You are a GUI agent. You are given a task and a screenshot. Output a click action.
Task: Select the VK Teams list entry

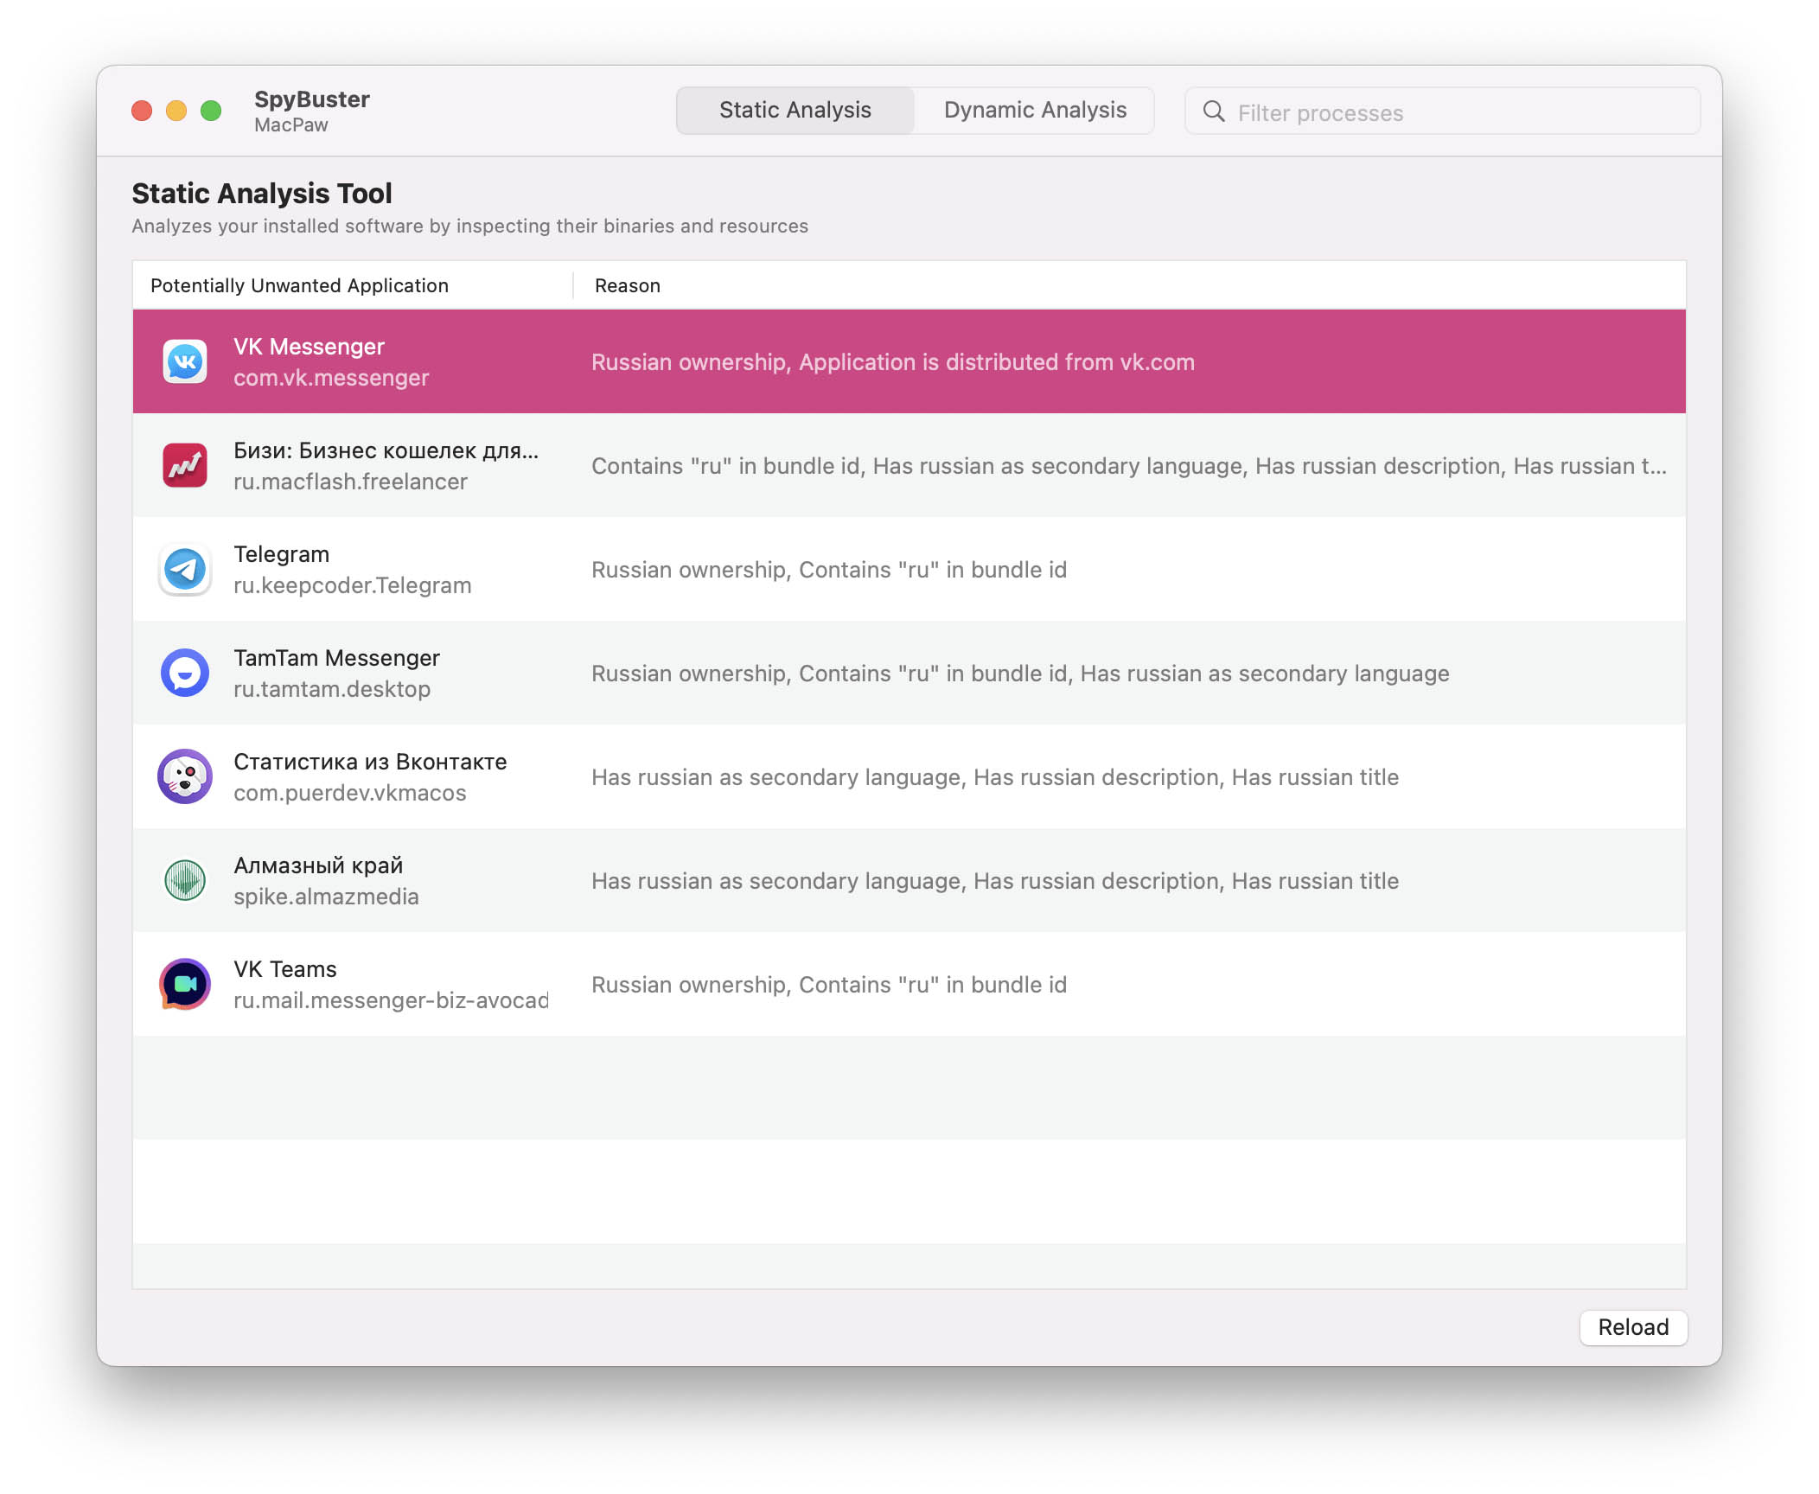click(x=285, y=969)
